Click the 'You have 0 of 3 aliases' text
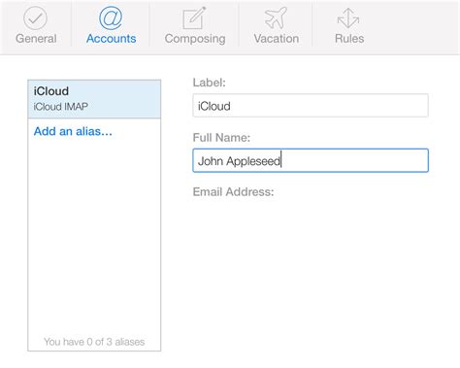 coord(94,342)
